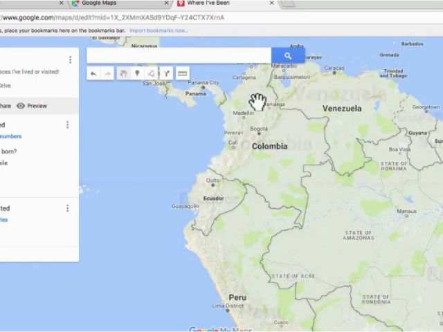Click the Preview eye icon
443x332 pixels.
[21, 106]
